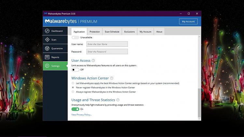This screenshot has width=244, height=137.
Task: Select 'Never register Malwarebytes' radio option
Action: 73,87
